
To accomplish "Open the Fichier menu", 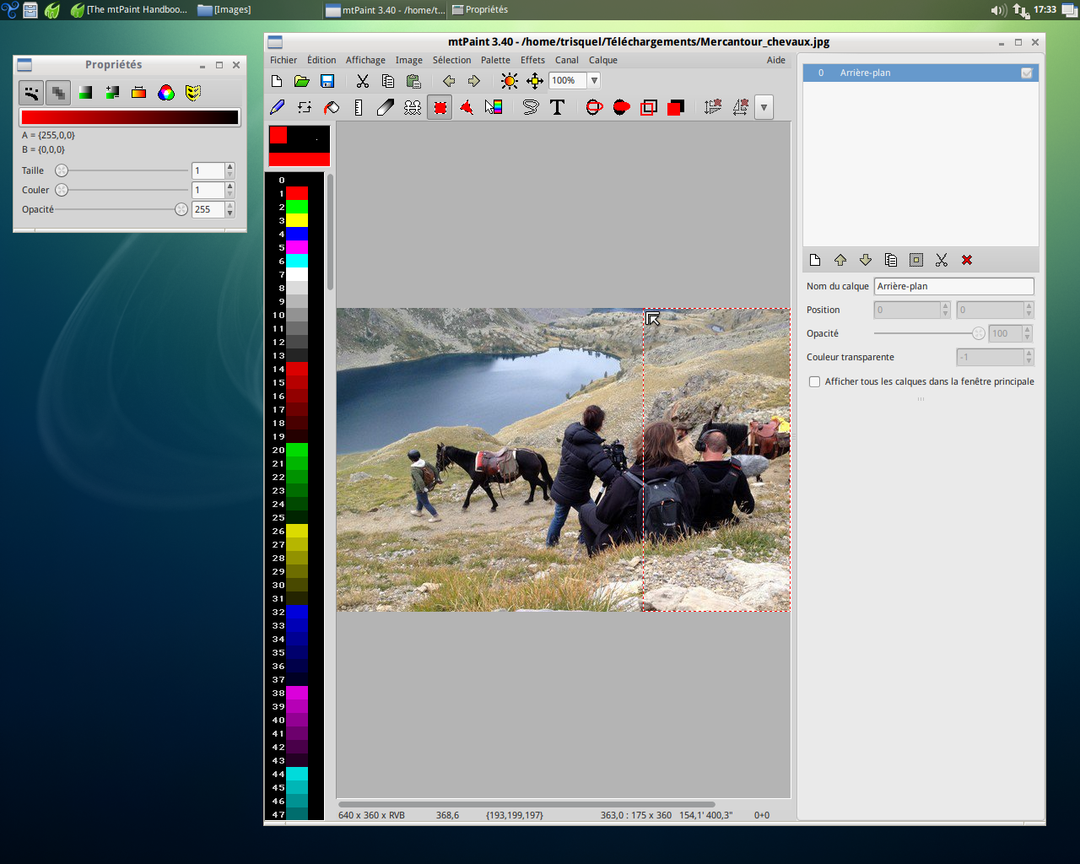I will click(283, 60).
